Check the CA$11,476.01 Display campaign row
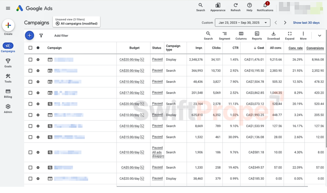The width and height of the screenshot is (327, 193). pos(30,60)
